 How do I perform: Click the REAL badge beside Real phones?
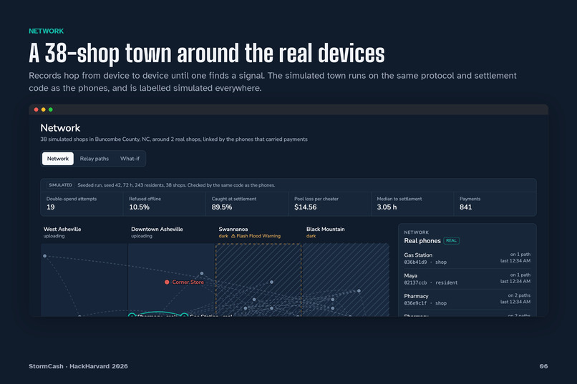pos(451,241)
